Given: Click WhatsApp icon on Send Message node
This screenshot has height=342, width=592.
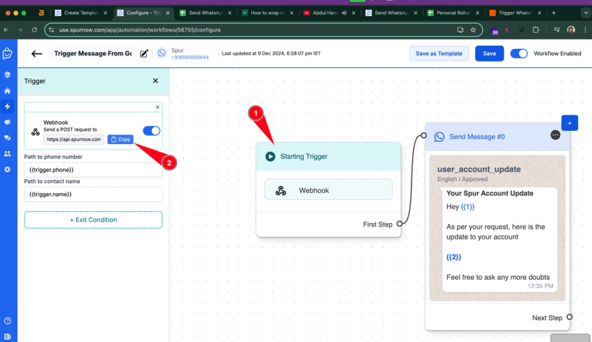Looking at the screenshot, I should [439, 136].
